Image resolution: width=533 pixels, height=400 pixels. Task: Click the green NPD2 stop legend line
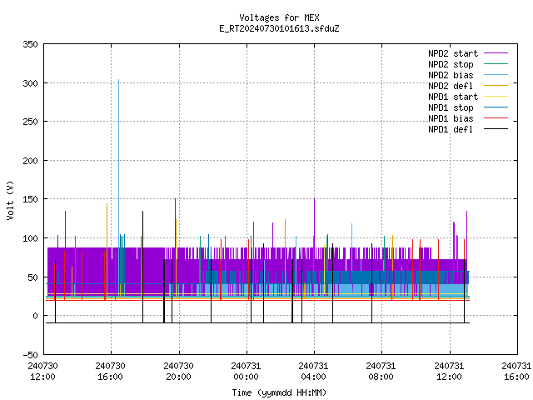click(496, 64)
